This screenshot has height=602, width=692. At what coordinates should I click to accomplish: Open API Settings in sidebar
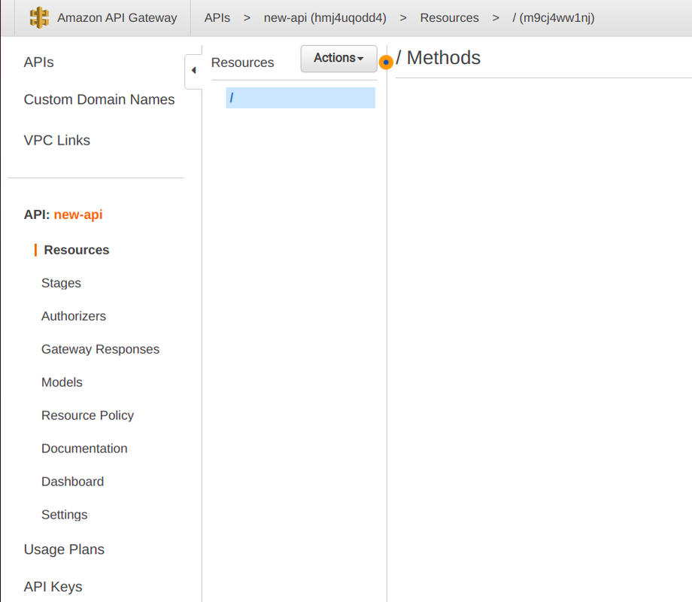(65, 515)
